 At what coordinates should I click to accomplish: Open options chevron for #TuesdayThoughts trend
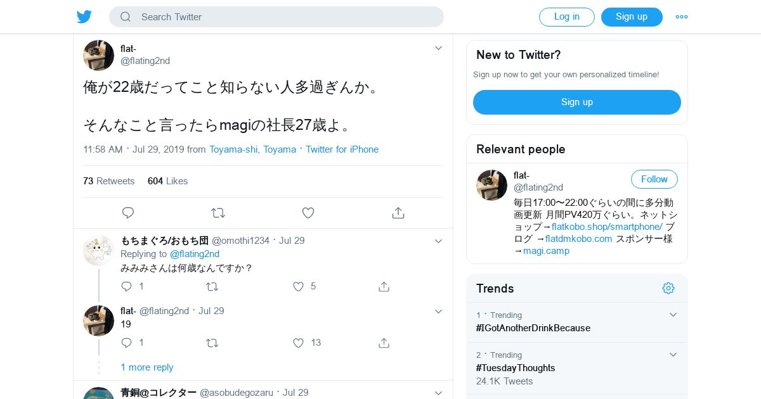[x=673, y=355]
